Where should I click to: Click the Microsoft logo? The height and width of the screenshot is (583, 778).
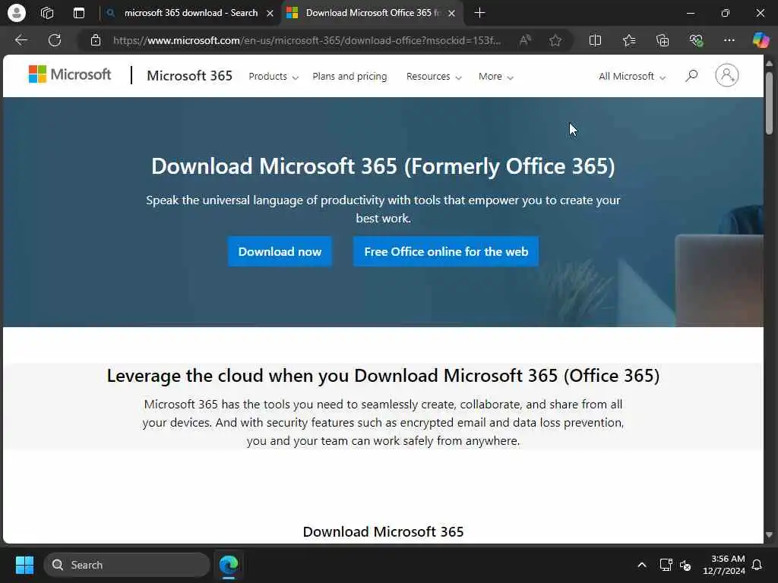point(70,74)
